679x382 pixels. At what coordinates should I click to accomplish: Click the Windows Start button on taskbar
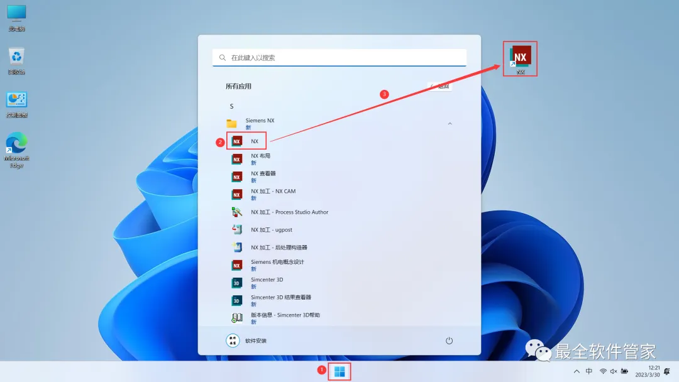pyautogui.click(x=339, y=371)
